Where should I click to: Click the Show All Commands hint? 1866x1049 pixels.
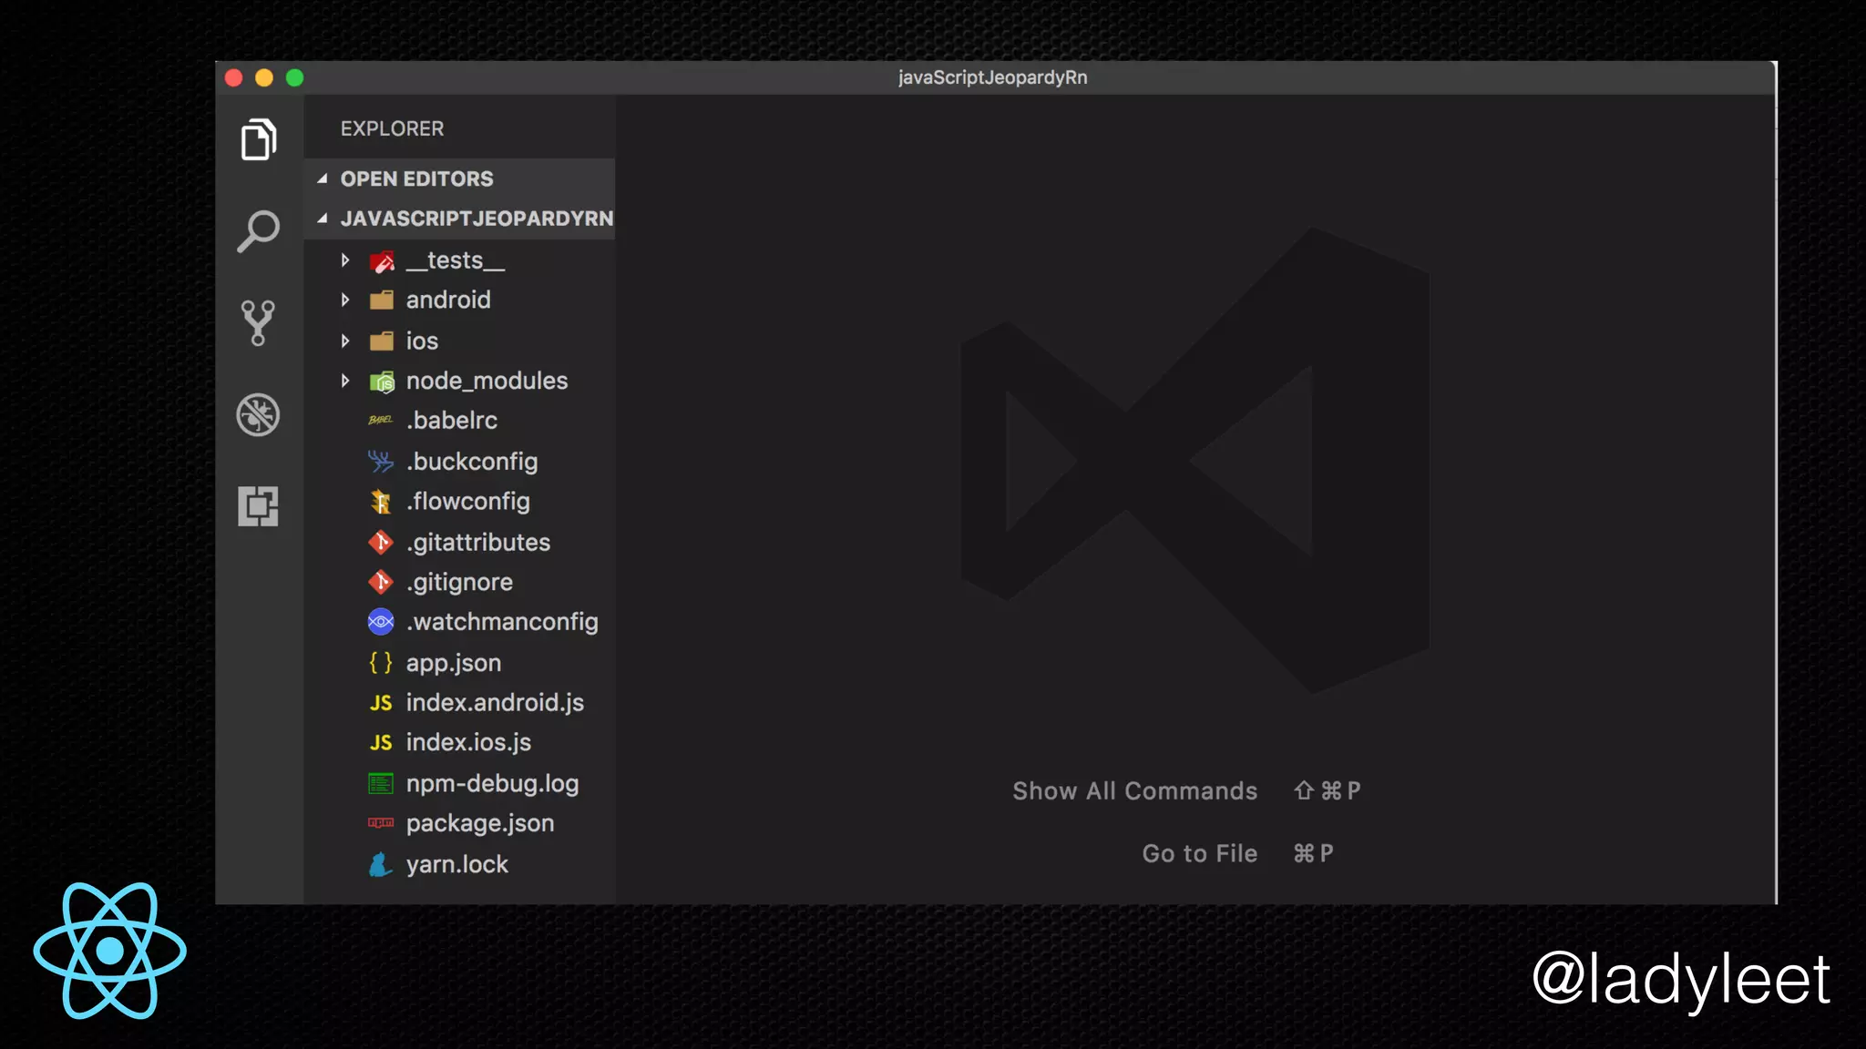point(1134,791)
